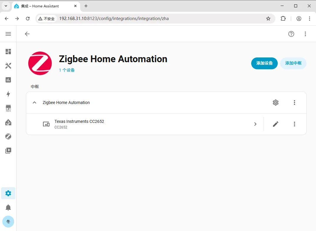The image size is (316, 231).
Task: Reload the current page
Action: pos(28,19)
